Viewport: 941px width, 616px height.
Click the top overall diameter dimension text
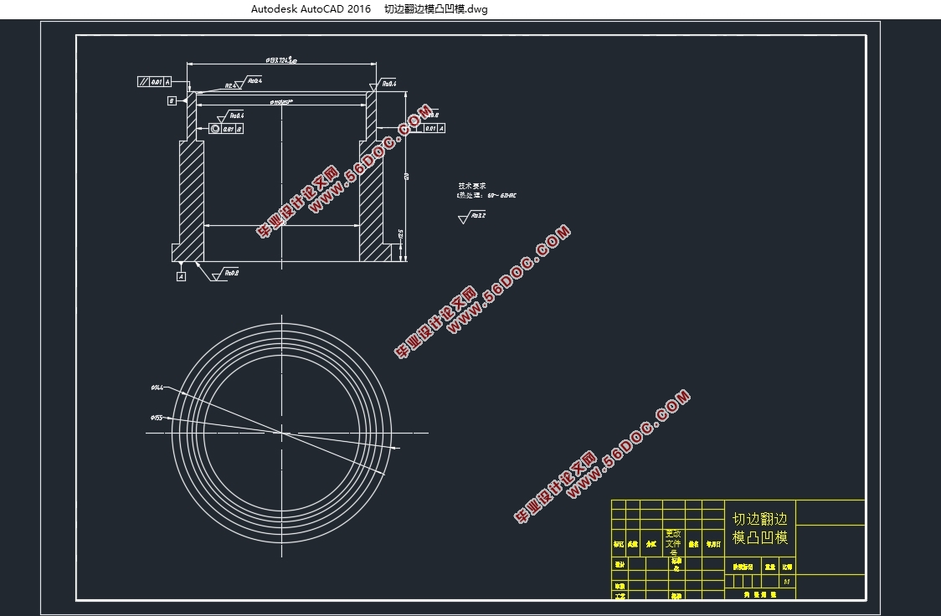click(281, 60)
